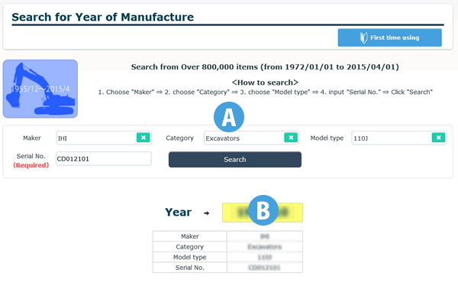Open the Category combo box showing Excavators

tap(251, 138)
